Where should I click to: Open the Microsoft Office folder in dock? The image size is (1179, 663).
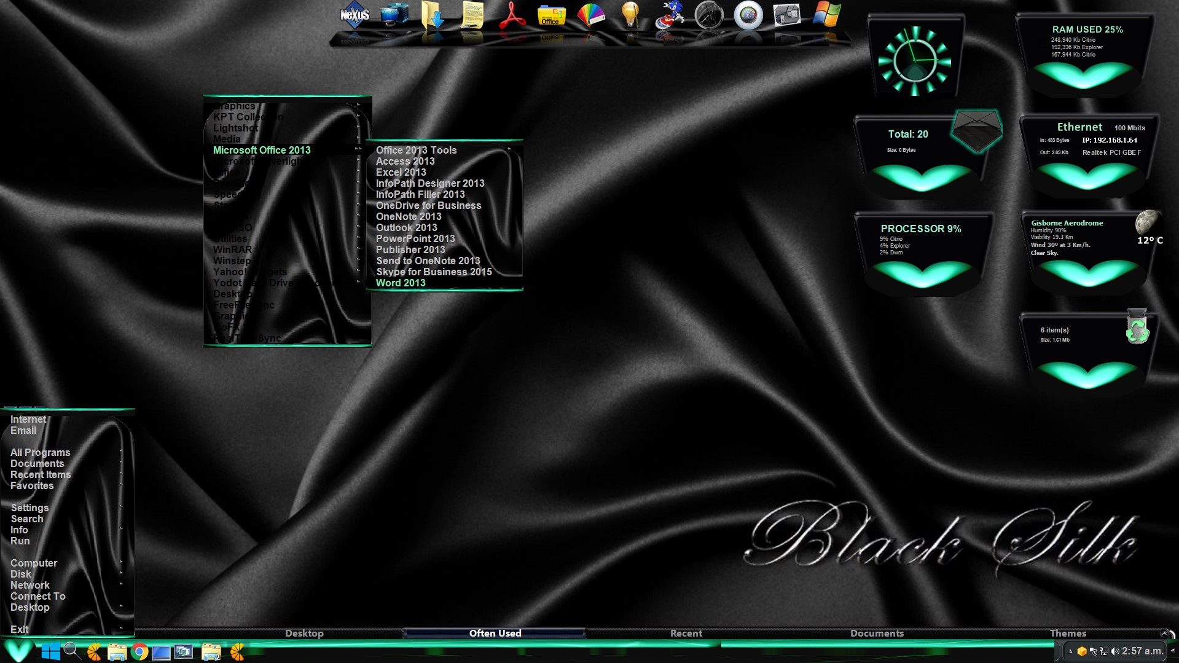pos(551,15)
